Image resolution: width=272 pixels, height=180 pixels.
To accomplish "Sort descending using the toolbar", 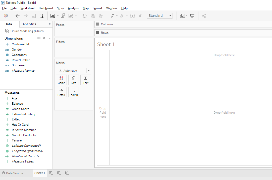I will (x=101, y=16).
